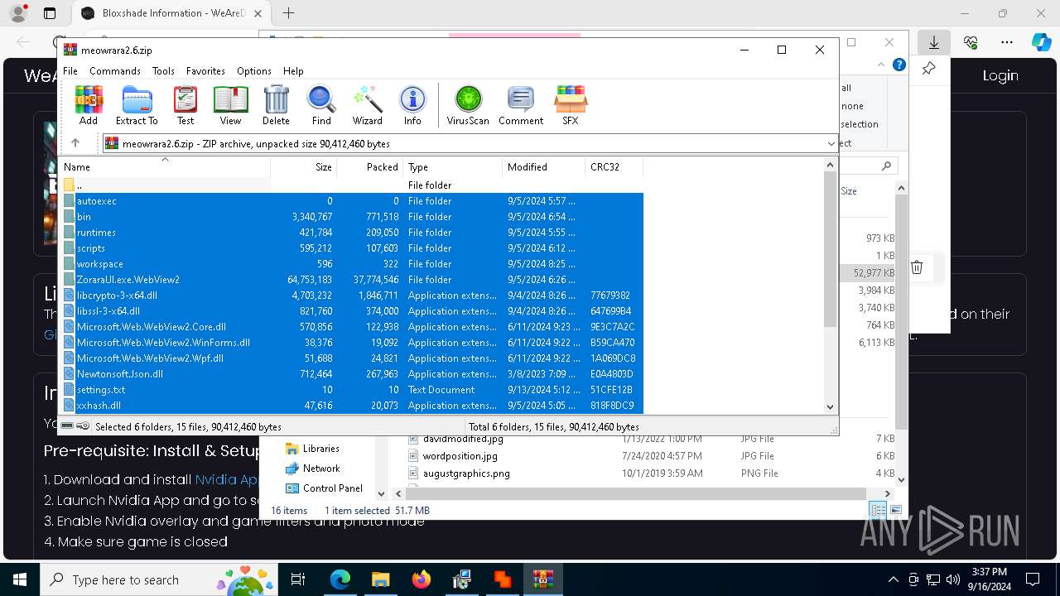Open Microsoft Edge in the taskbar
Screen dimensions: 1060x596
(340, 579)
